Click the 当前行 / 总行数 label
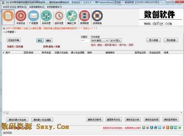 (x=15, y=46)
